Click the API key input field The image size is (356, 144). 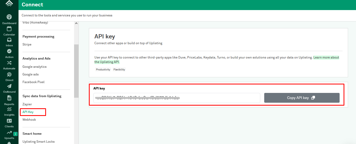(177, 98)
